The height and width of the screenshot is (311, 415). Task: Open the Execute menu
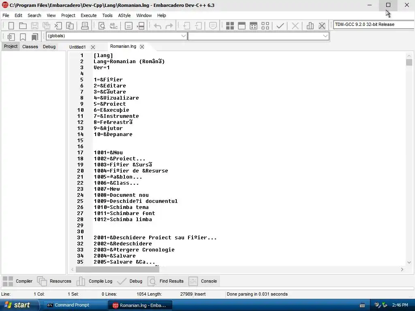click(x=89, y=15)
